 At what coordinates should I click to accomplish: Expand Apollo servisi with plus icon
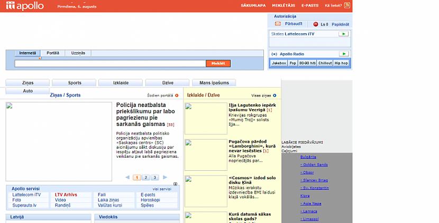(x=175, y=184)
